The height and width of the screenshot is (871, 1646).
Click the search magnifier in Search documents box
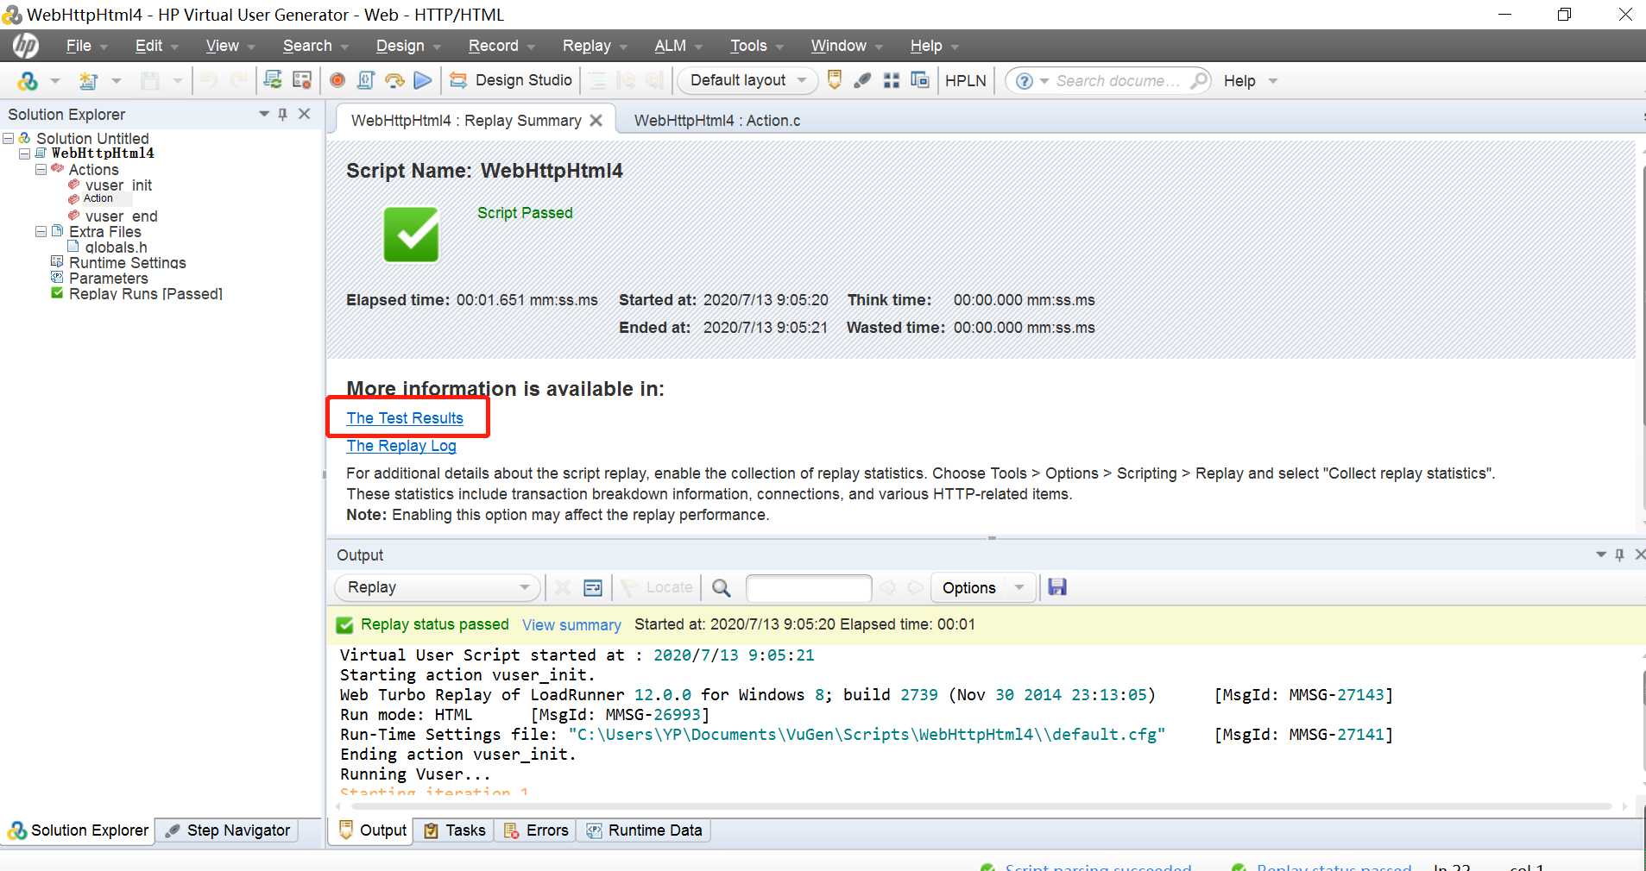click(x=1199, y=81)
